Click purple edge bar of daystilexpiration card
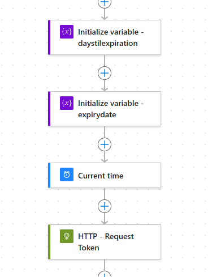This screenshot has width=208, height=277. [49, 37]
